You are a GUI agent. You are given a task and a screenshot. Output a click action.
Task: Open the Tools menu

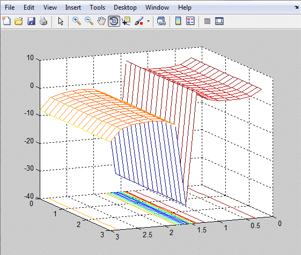[x=97, y=8]
